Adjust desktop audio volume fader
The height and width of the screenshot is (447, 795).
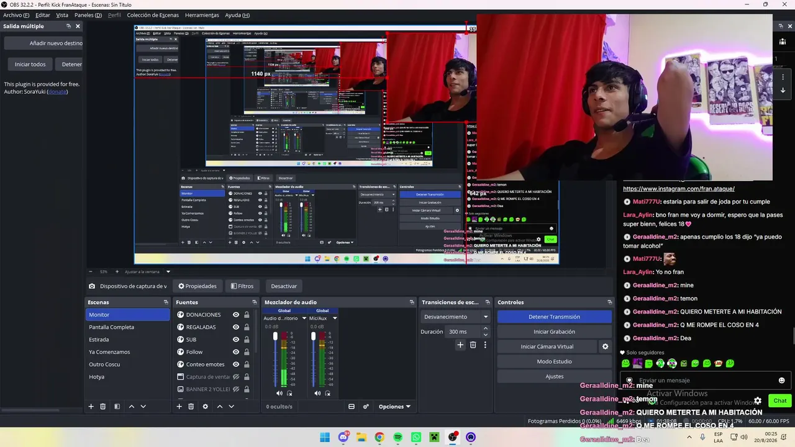tap(275, 336)
